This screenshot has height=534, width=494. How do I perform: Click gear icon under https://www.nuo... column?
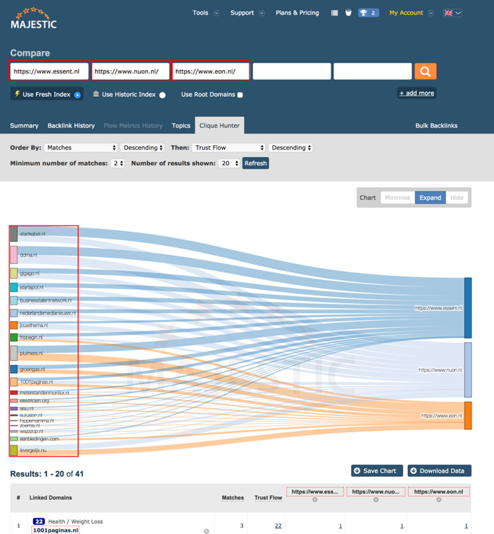(x=376, y=500)
